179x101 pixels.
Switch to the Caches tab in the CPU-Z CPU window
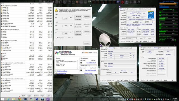[x=125, y=9]
